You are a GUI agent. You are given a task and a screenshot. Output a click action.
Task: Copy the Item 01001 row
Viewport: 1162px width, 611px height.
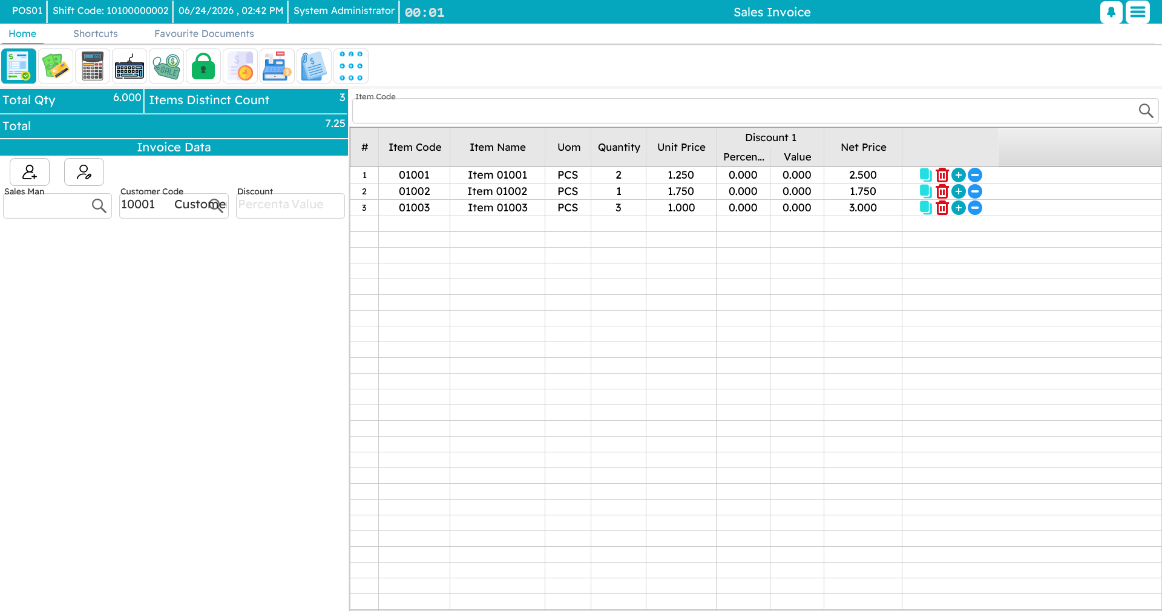point(925,175)
